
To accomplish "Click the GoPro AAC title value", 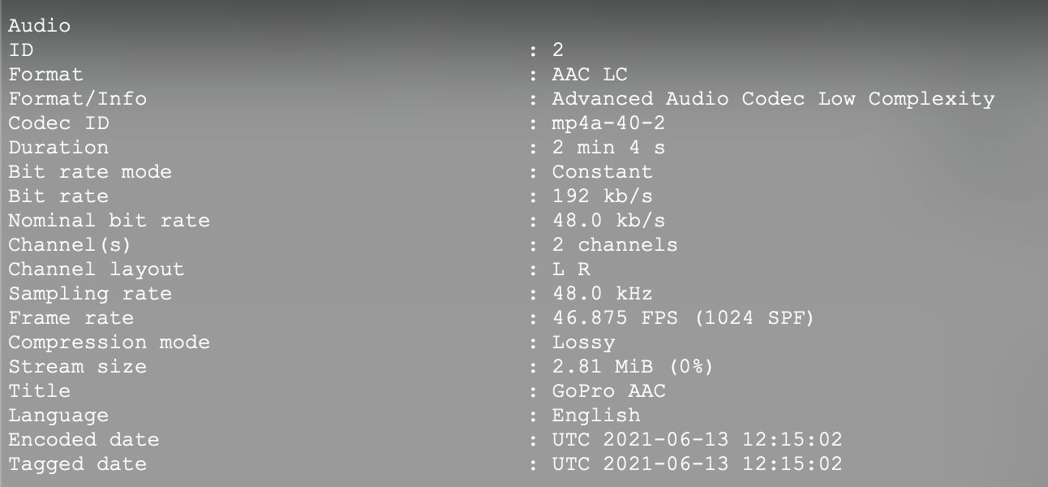I will click(x=608, y=391).
